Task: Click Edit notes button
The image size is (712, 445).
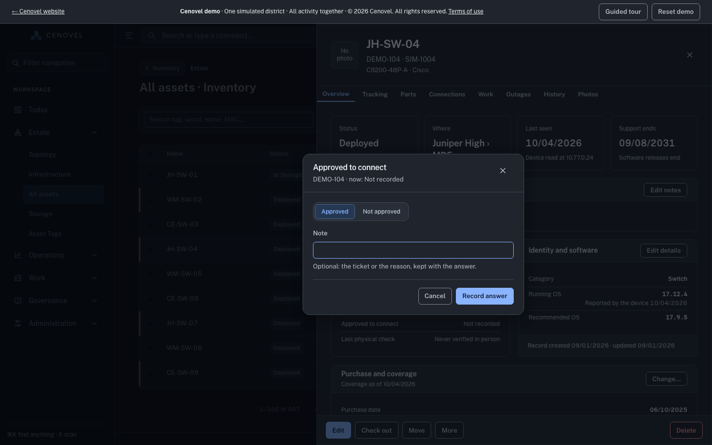Action: (x=666, y=190)
